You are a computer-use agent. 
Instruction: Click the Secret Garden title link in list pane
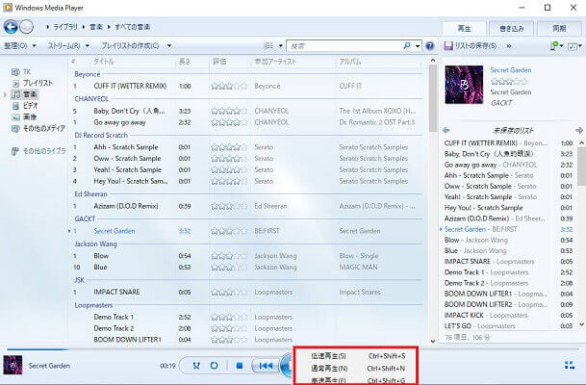point(511,70)
